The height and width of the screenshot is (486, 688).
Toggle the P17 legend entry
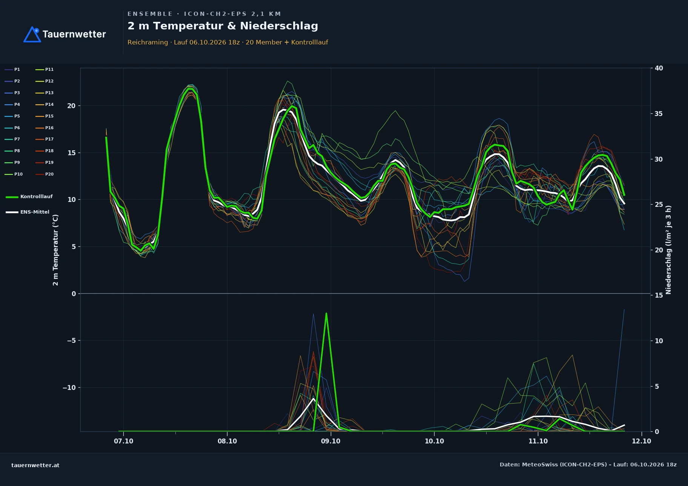(45, 139)
